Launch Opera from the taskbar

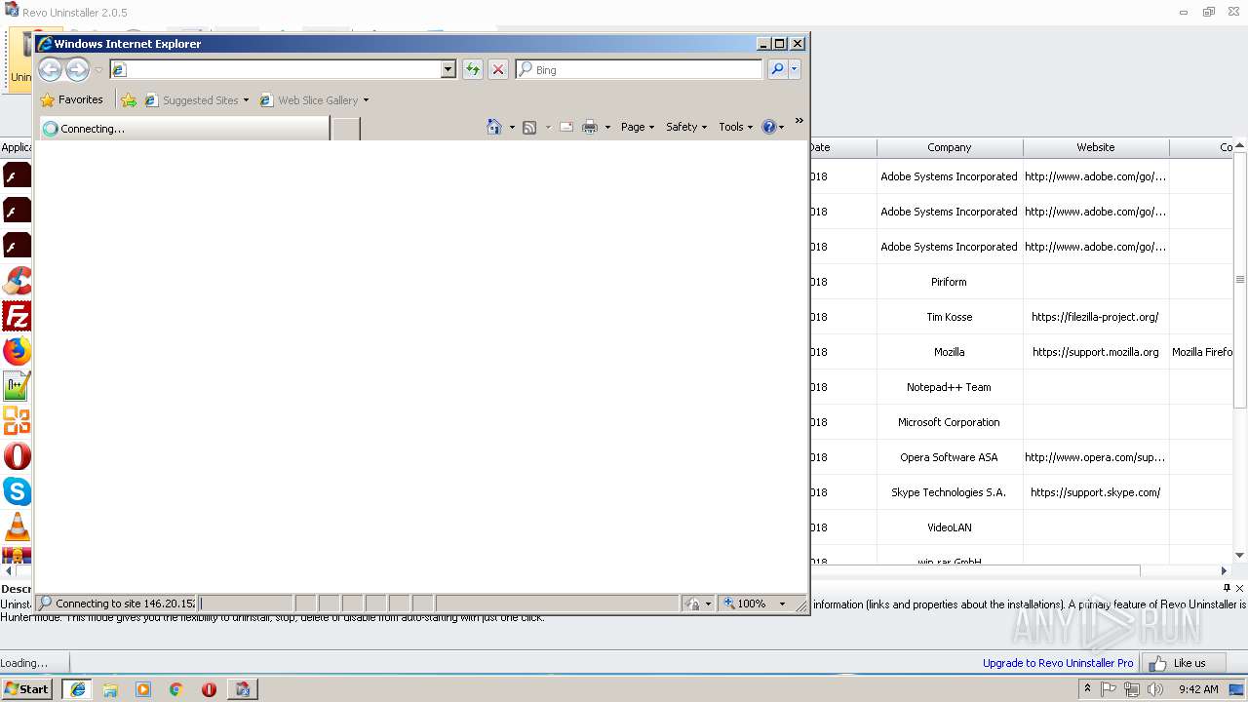tap(209, 689)
